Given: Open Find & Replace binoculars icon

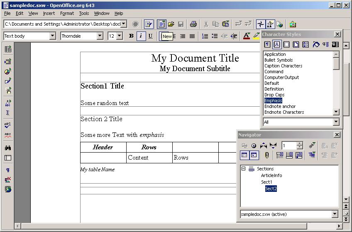Looking at the screenshot, I should tap(8, 148).
